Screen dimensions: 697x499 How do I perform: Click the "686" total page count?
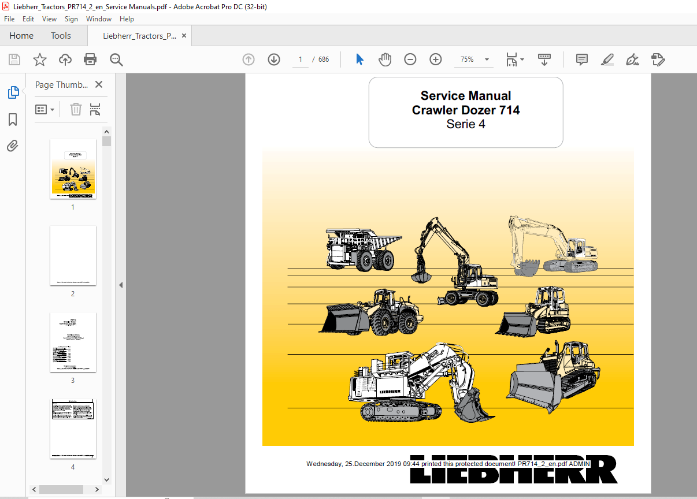click(324, 59)
